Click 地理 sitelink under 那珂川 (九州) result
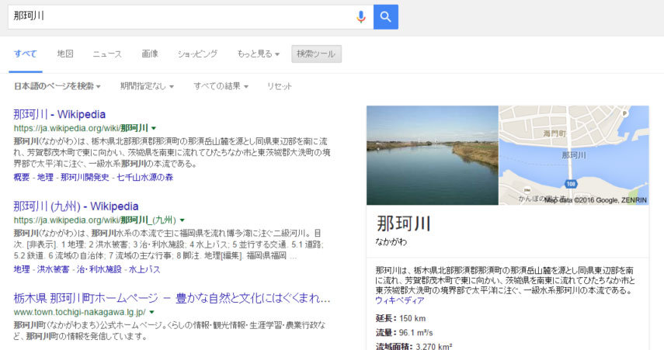The width and height of the screenshot is (664, 350). tap(22, 269)
